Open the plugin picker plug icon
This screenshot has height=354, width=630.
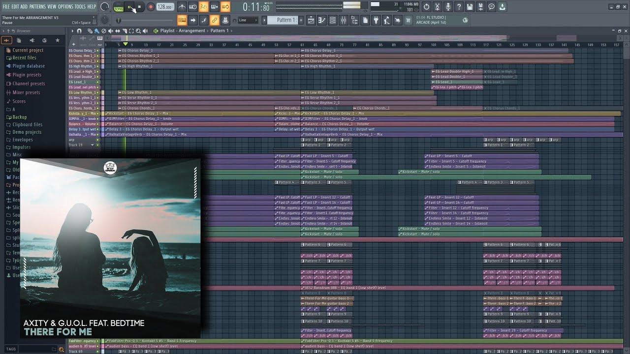click(x=376, y=20)
